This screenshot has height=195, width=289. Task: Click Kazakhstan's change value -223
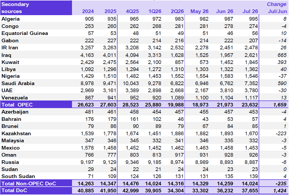tap(281, 133)
